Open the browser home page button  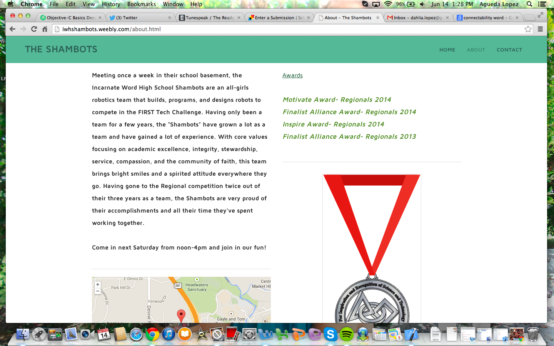(x=45, y=29)
